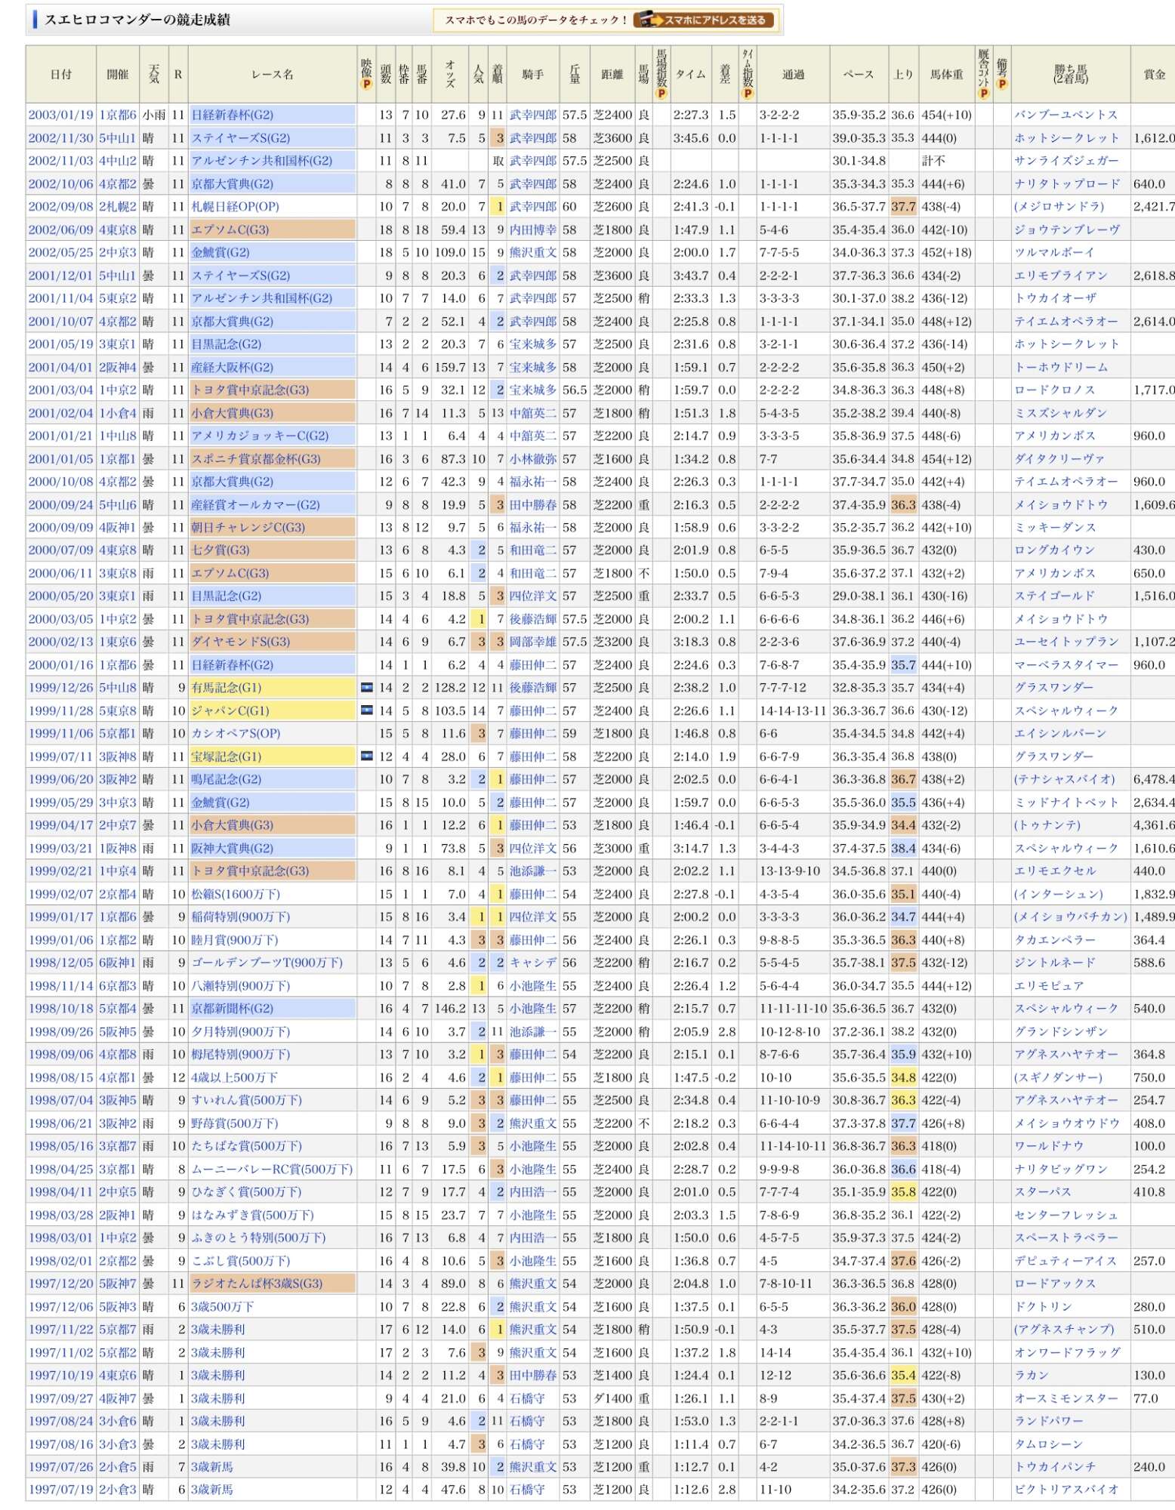Viewport: 1175px width, 1510px height.
Task: Select the P icon under タイム指数 header
Action: pyautogui.click(x=748, y=94)
